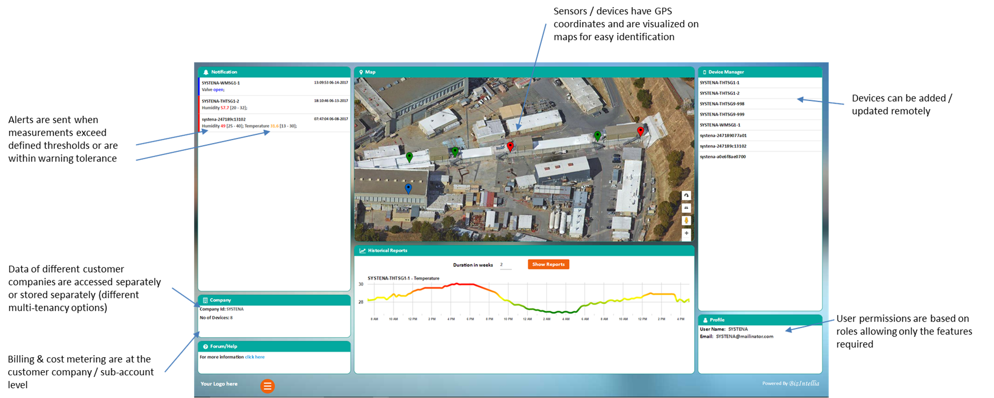Open the Forum/Help 'click here' link
Viewport: 994px width, 398px height.
point(254,357)
